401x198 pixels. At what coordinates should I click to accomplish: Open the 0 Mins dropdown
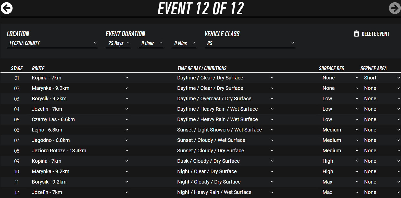coord(184,43)
